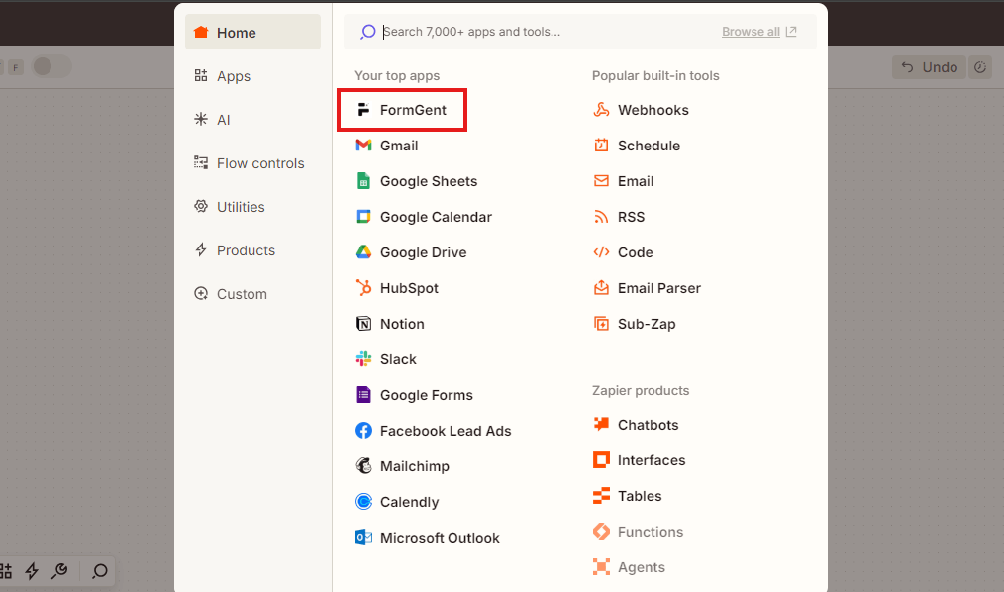Open Zapier Tables product

tap(627, 496)
